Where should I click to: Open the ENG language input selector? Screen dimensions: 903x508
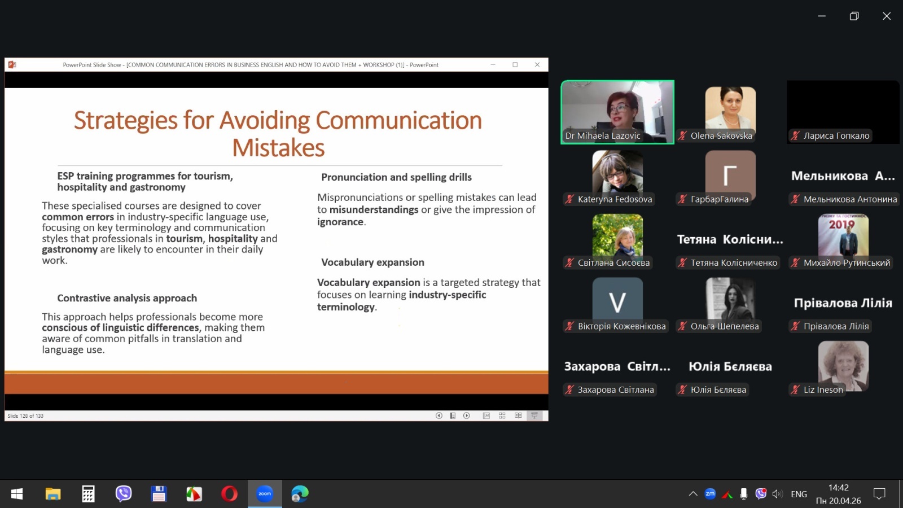tap(799, 494)
